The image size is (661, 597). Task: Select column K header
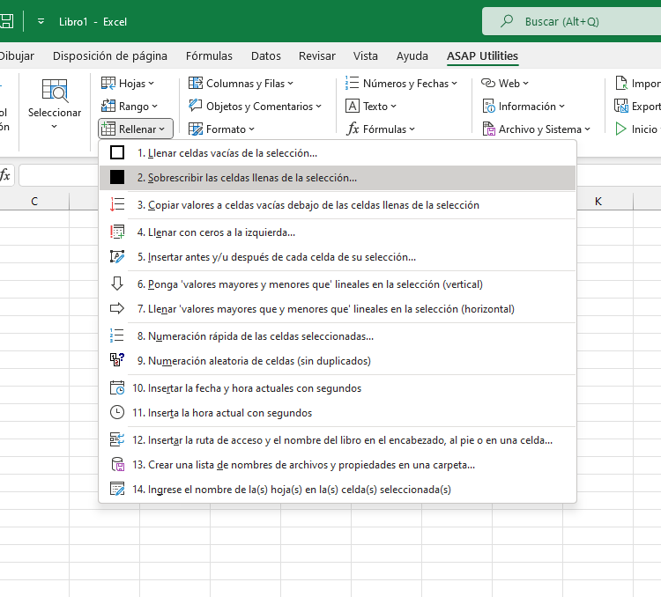(x=598, y=202)
